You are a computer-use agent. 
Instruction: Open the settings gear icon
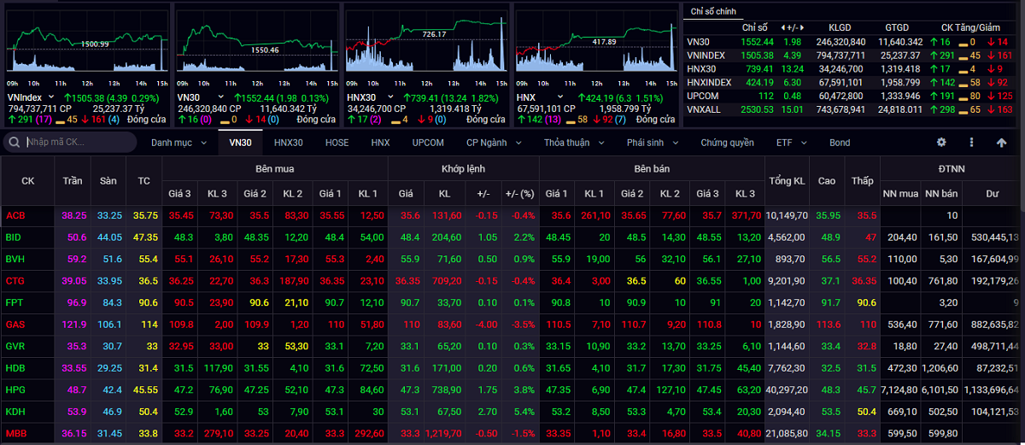click(x=941, y=143)
